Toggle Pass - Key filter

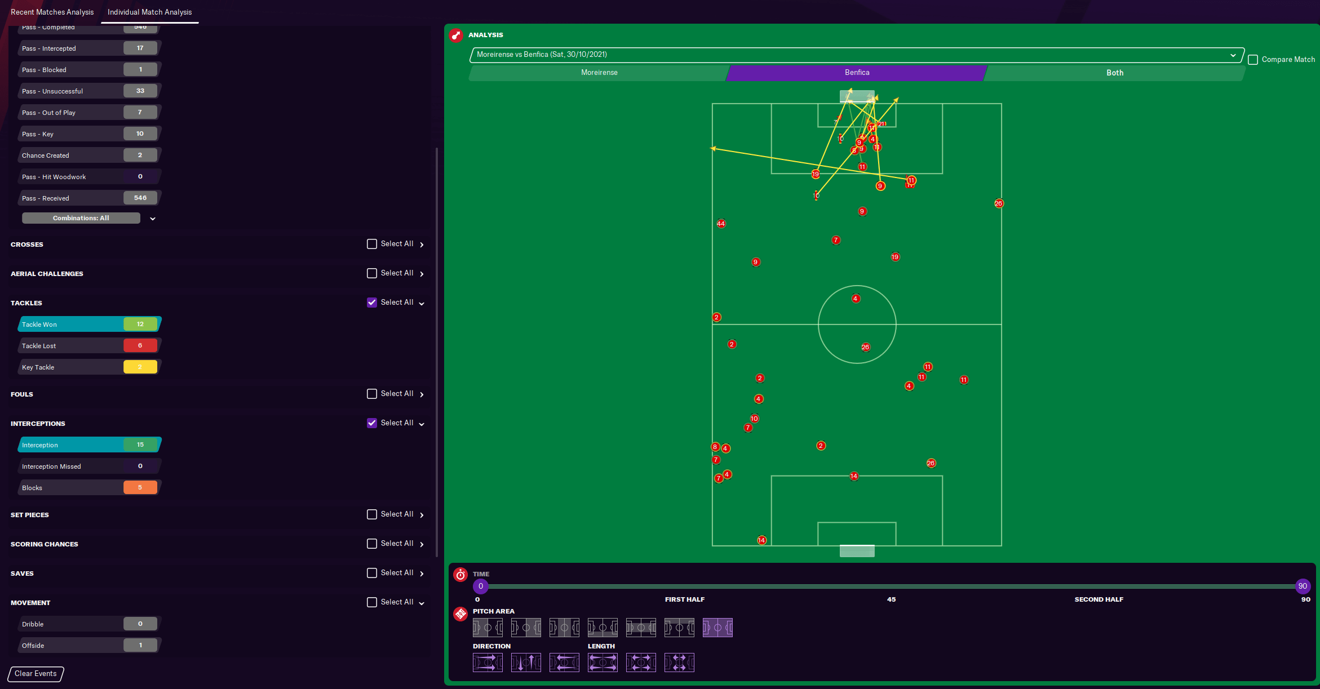(90, 134)
